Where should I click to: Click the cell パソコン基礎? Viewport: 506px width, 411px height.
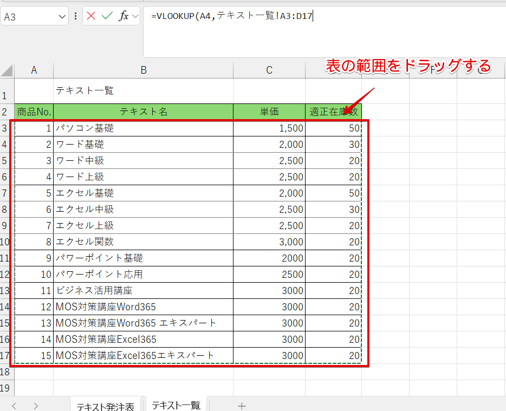tap(143, 128)
